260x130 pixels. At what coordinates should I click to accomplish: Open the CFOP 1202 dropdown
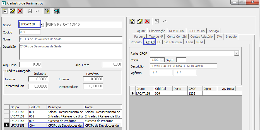click(162, 60)
